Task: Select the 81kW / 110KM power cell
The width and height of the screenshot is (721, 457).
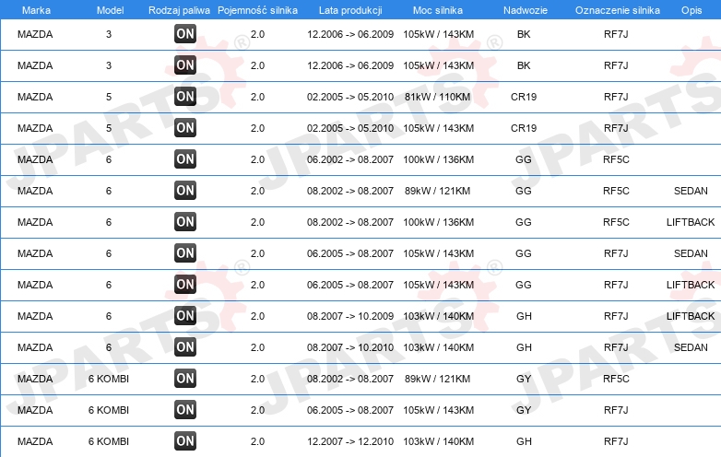Action: click(438, 97)
